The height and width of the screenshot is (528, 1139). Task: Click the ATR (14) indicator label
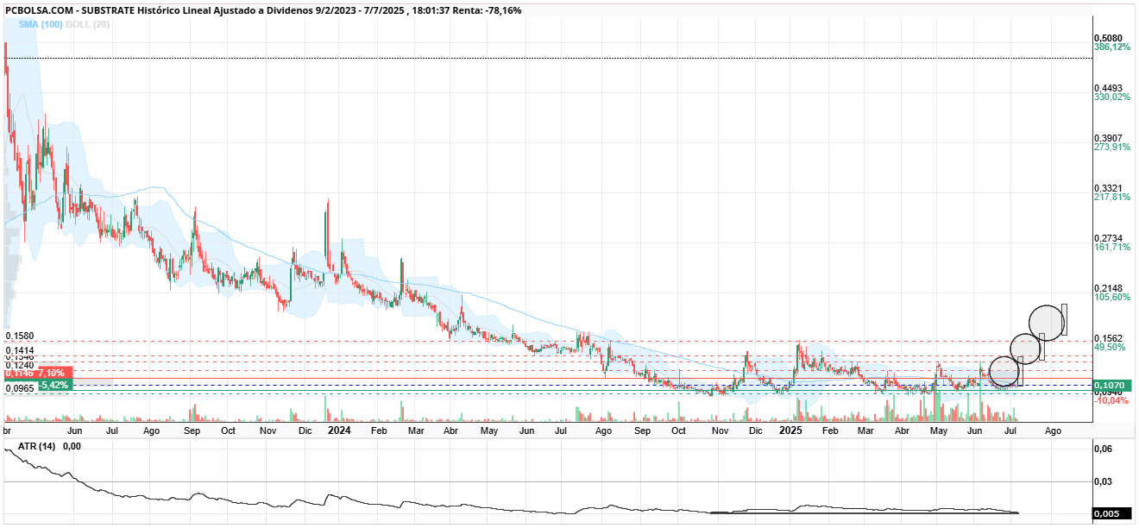coord(35,447)
